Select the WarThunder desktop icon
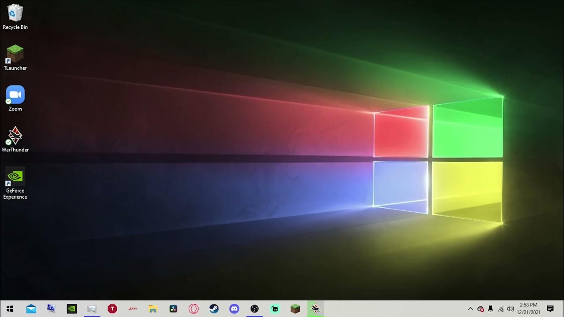The image size is (564, 317). [15, 140]
